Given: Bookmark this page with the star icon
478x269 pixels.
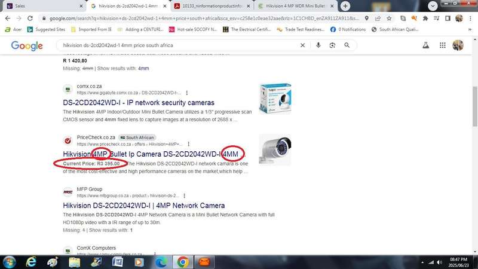Looking at the screenshot, I should point(389,19).
